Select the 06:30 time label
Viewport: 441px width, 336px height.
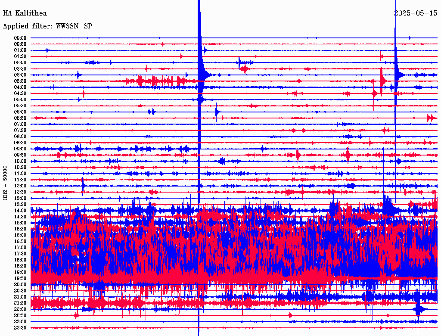point(20,118)
